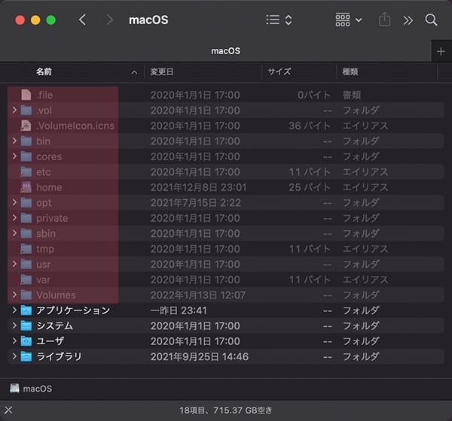
Task: Expand the .vol folder
Action: pos(14,110)
